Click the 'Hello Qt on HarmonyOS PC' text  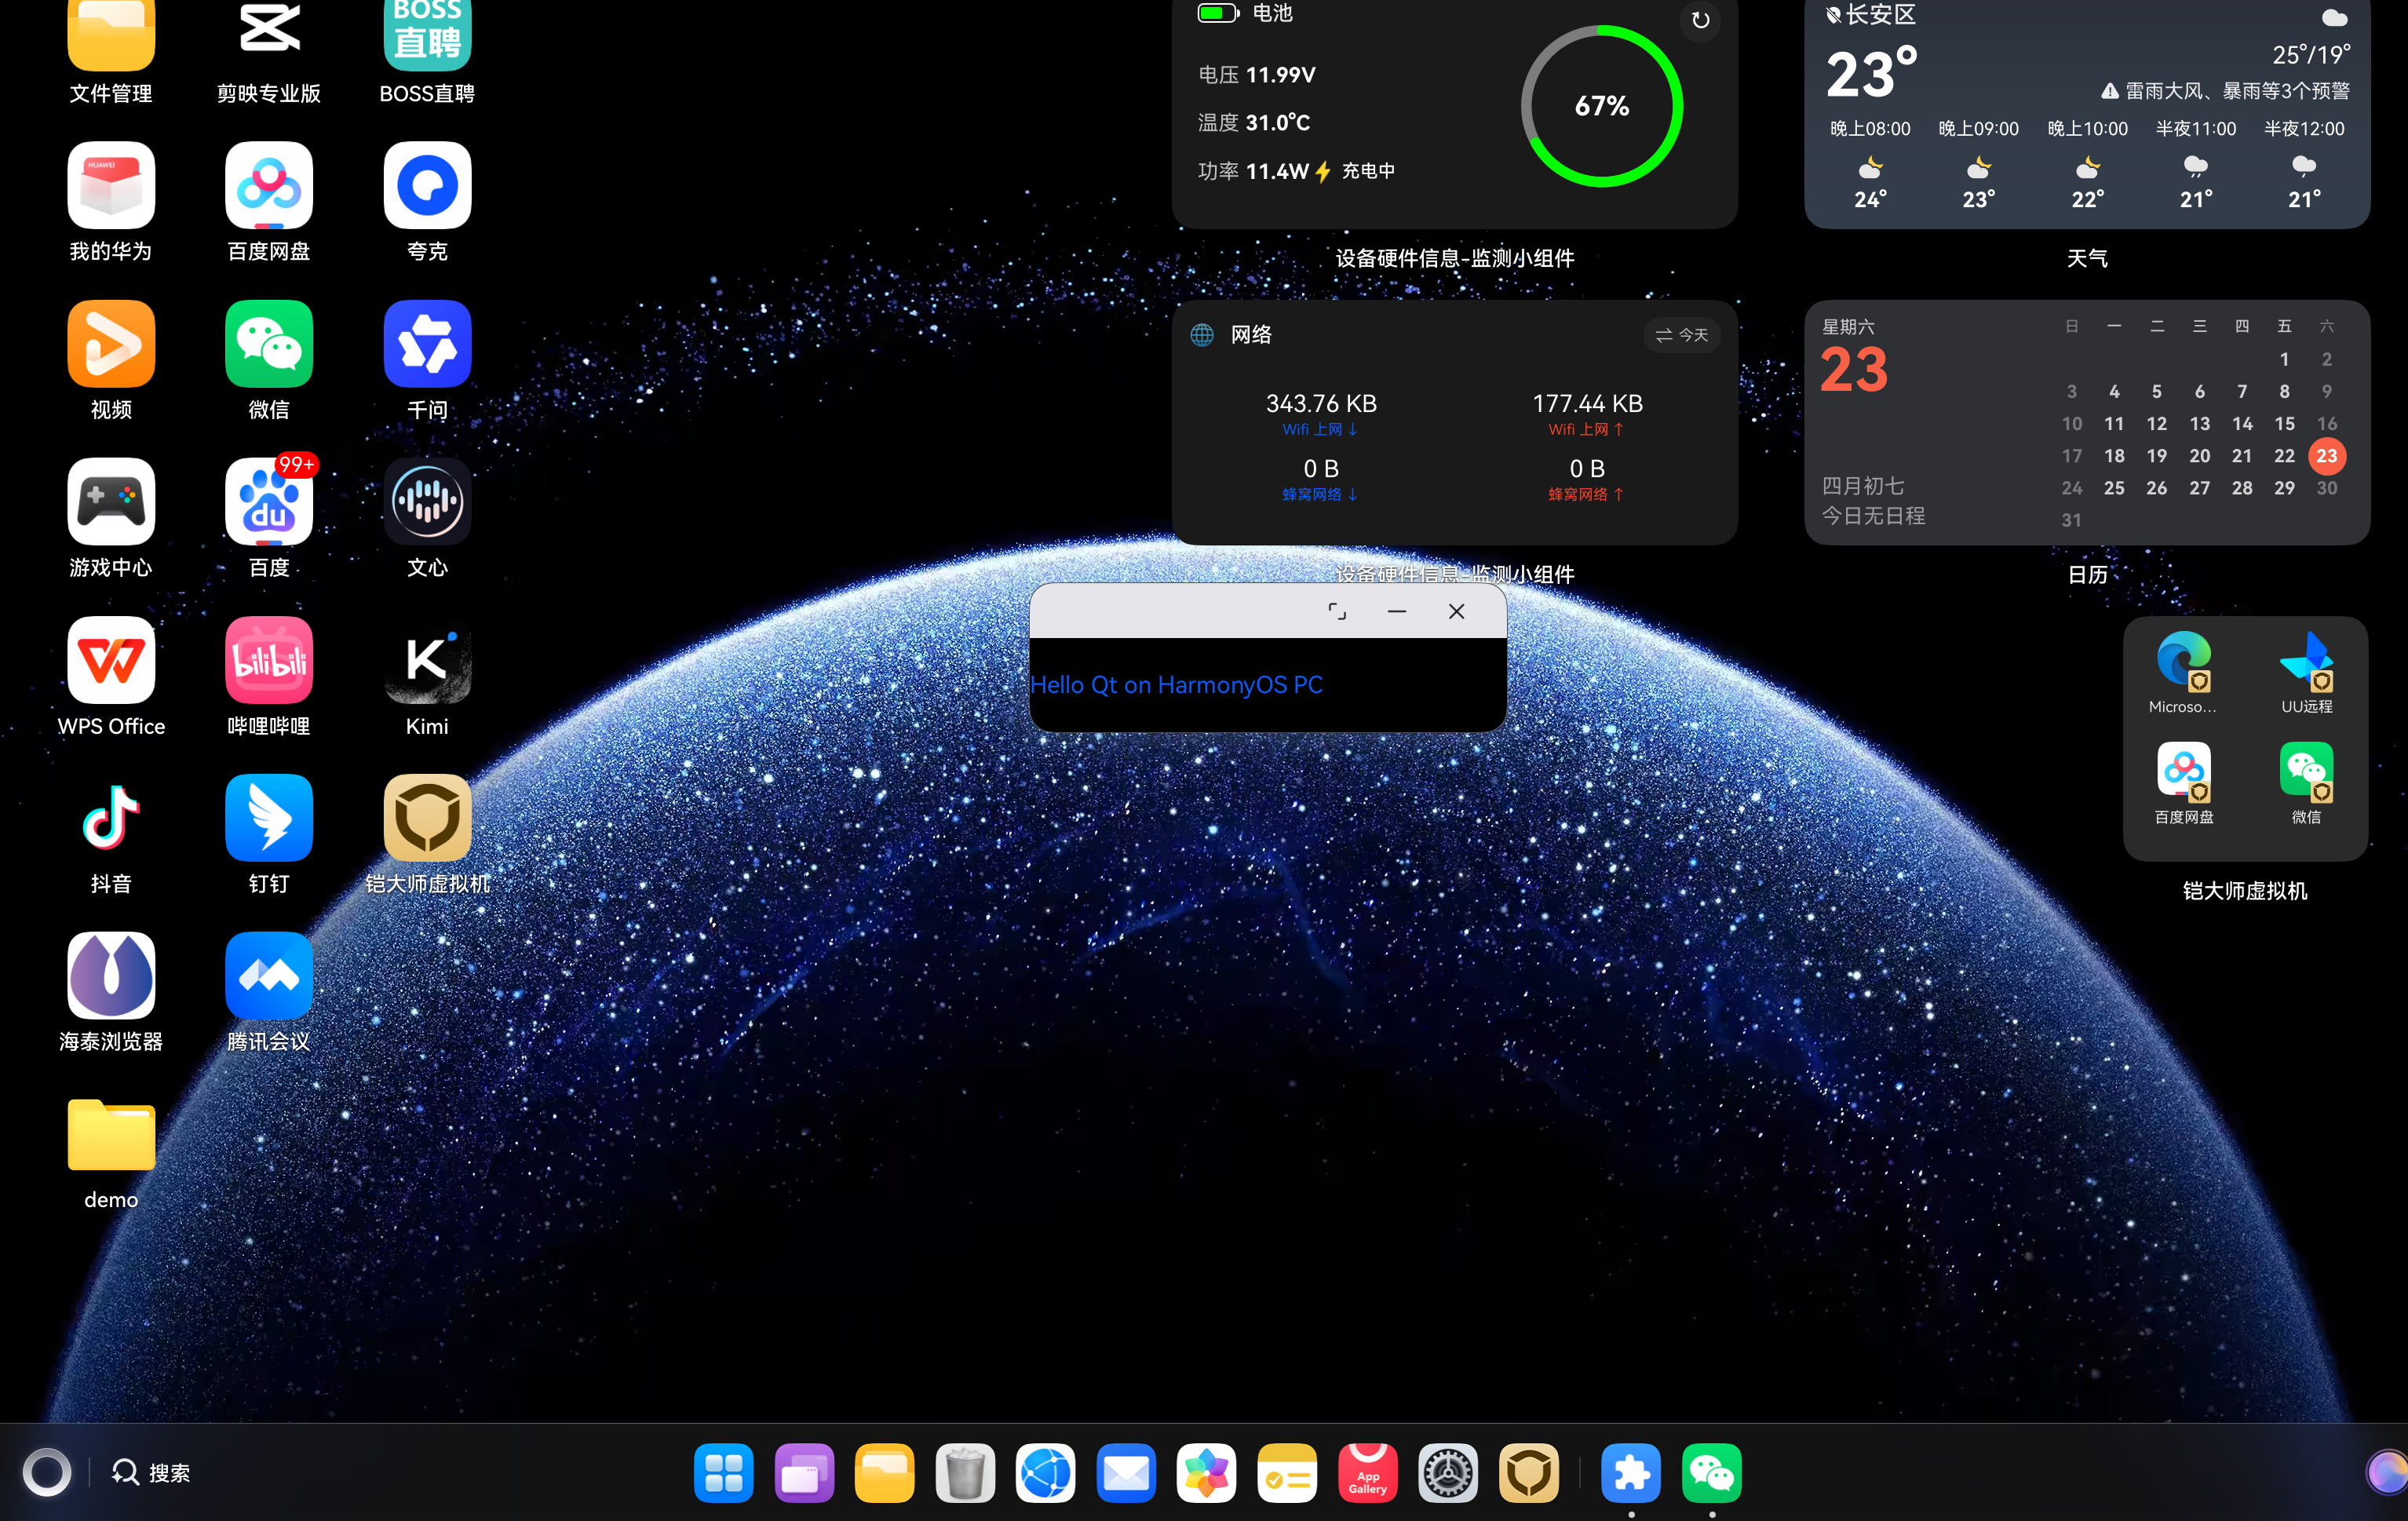pyautogui.click(x=1176, y=685)
